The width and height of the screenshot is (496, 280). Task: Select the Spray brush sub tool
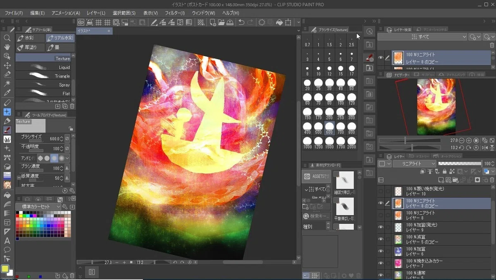pos(43,85)
